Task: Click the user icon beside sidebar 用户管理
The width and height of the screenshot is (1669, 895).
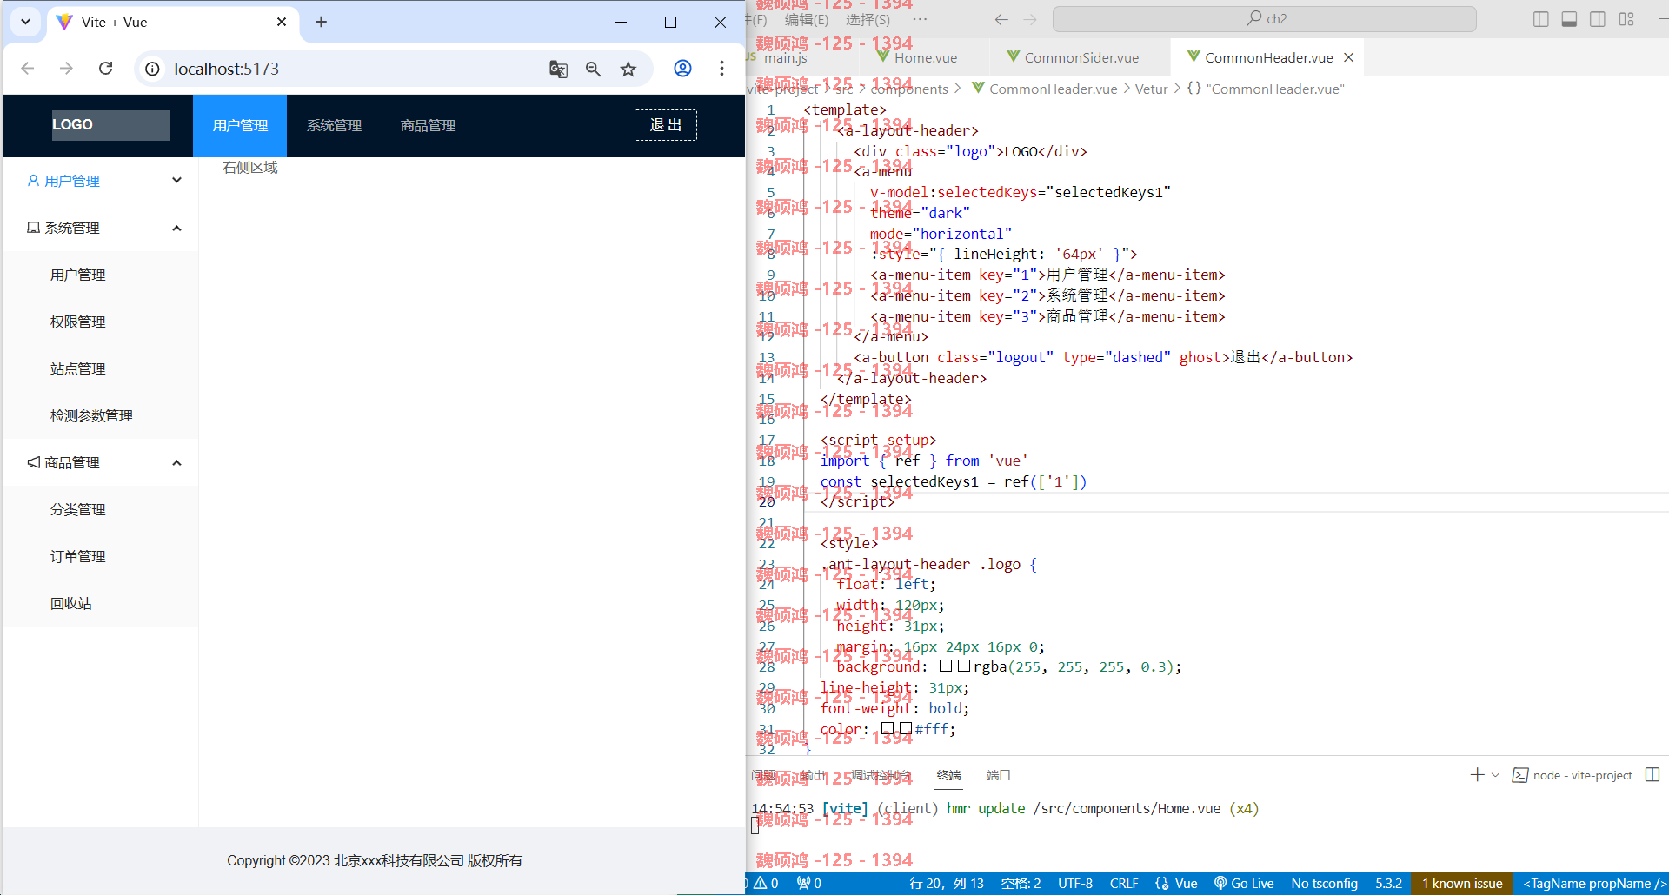Action: click(33, 181)
